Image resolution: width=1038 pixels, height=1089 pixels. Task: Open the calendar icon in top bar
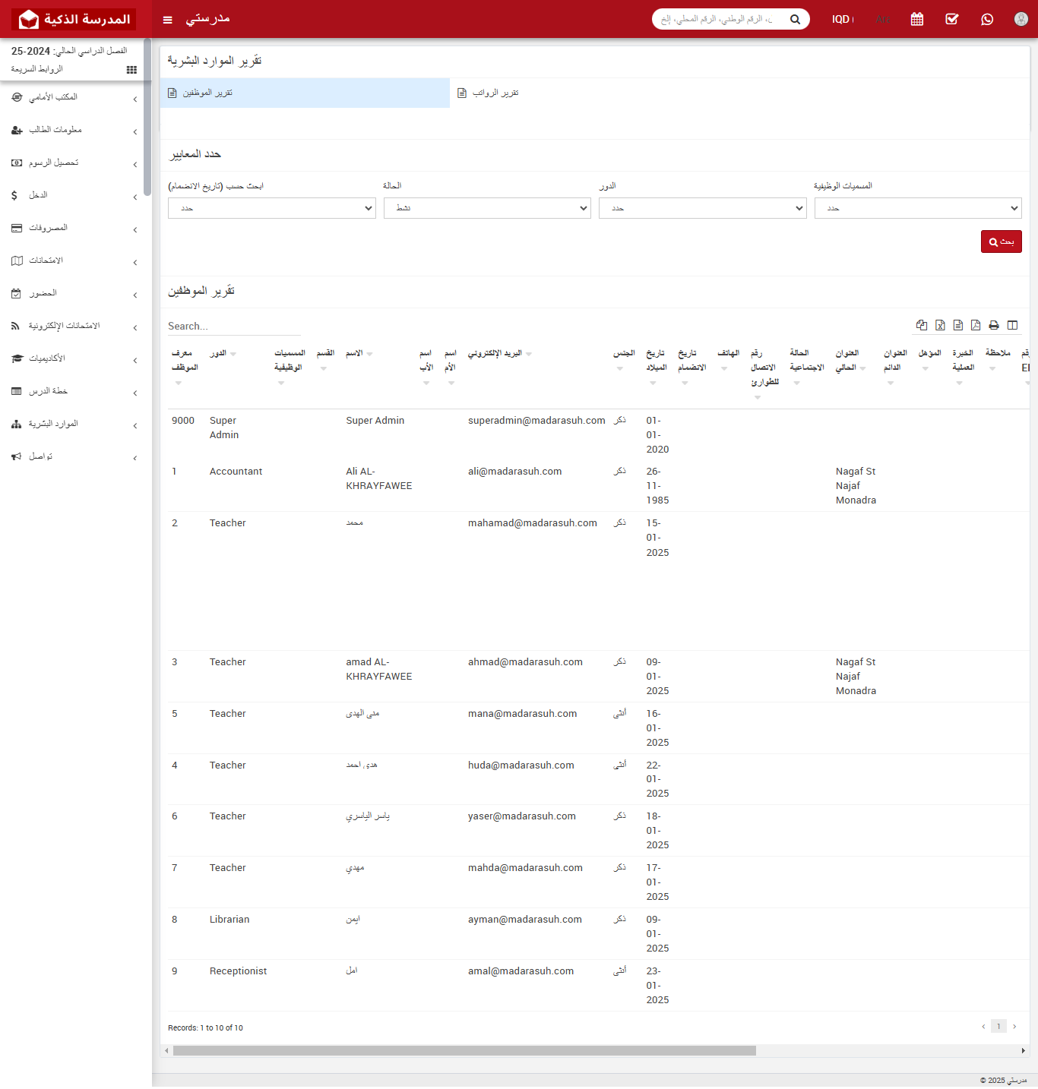(x=917, y=19)
